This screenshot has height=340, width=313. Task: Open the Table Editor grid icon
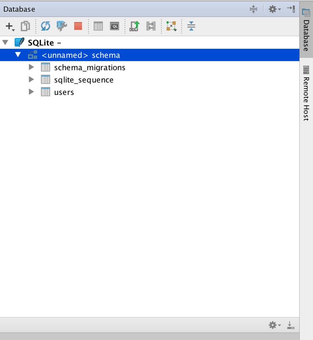click(x=98, y=26)
